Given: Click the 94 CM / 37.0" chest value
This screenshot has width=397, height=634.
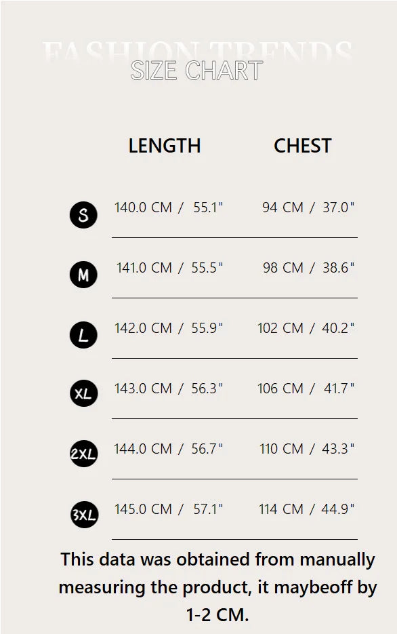Looking at the screenshot, I should pyautogui.click(x=308, y=207).
